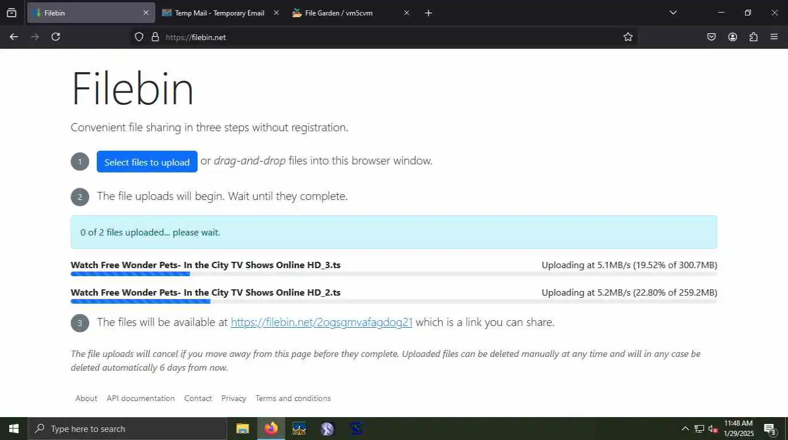Open the Firefox account icon

pos(732,37)
